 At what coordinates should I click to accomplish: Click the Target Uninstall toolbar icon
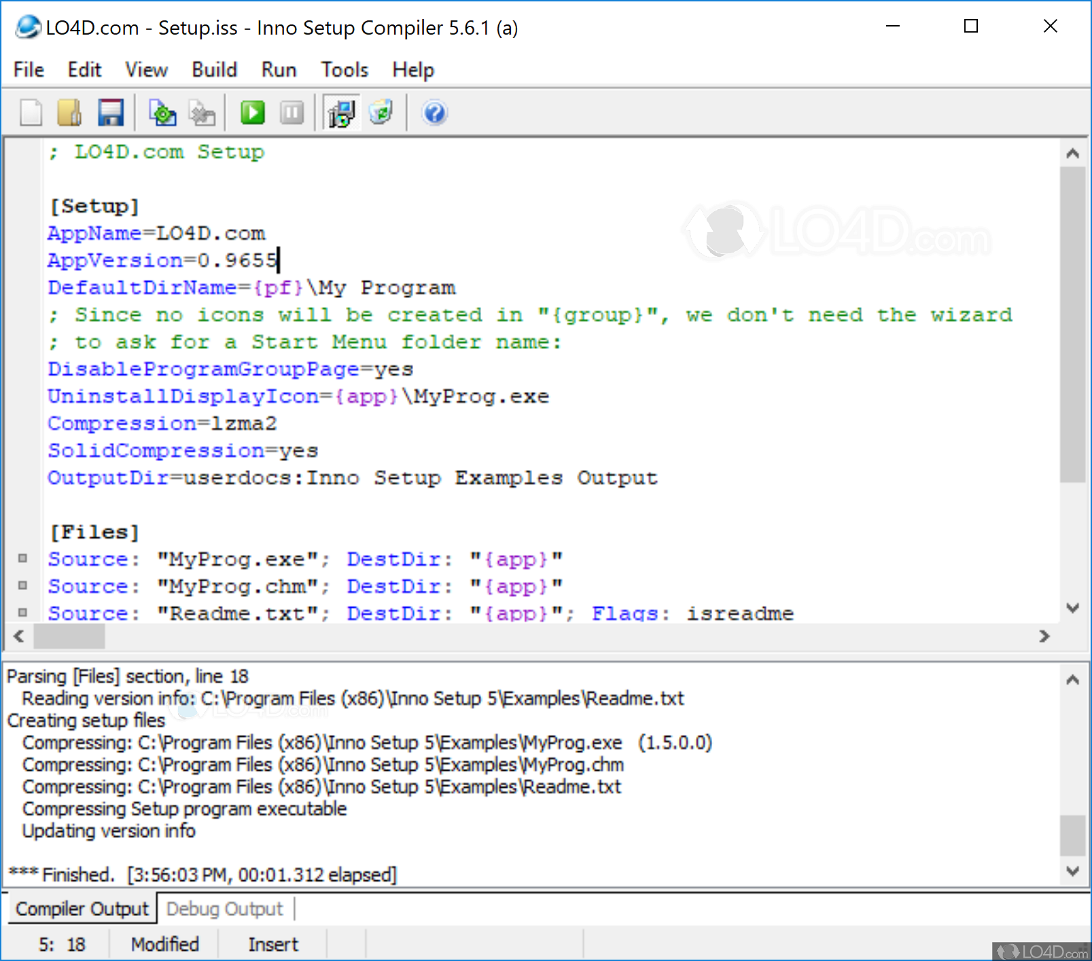[381, 113]
